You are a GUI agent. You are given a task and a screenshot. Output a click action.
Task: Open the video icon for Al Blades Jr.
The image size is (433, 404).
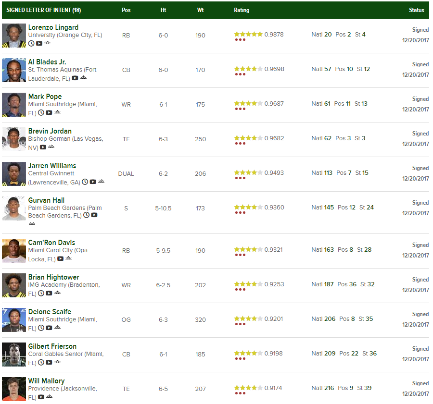pyautogui.click(x=75, y=78)
